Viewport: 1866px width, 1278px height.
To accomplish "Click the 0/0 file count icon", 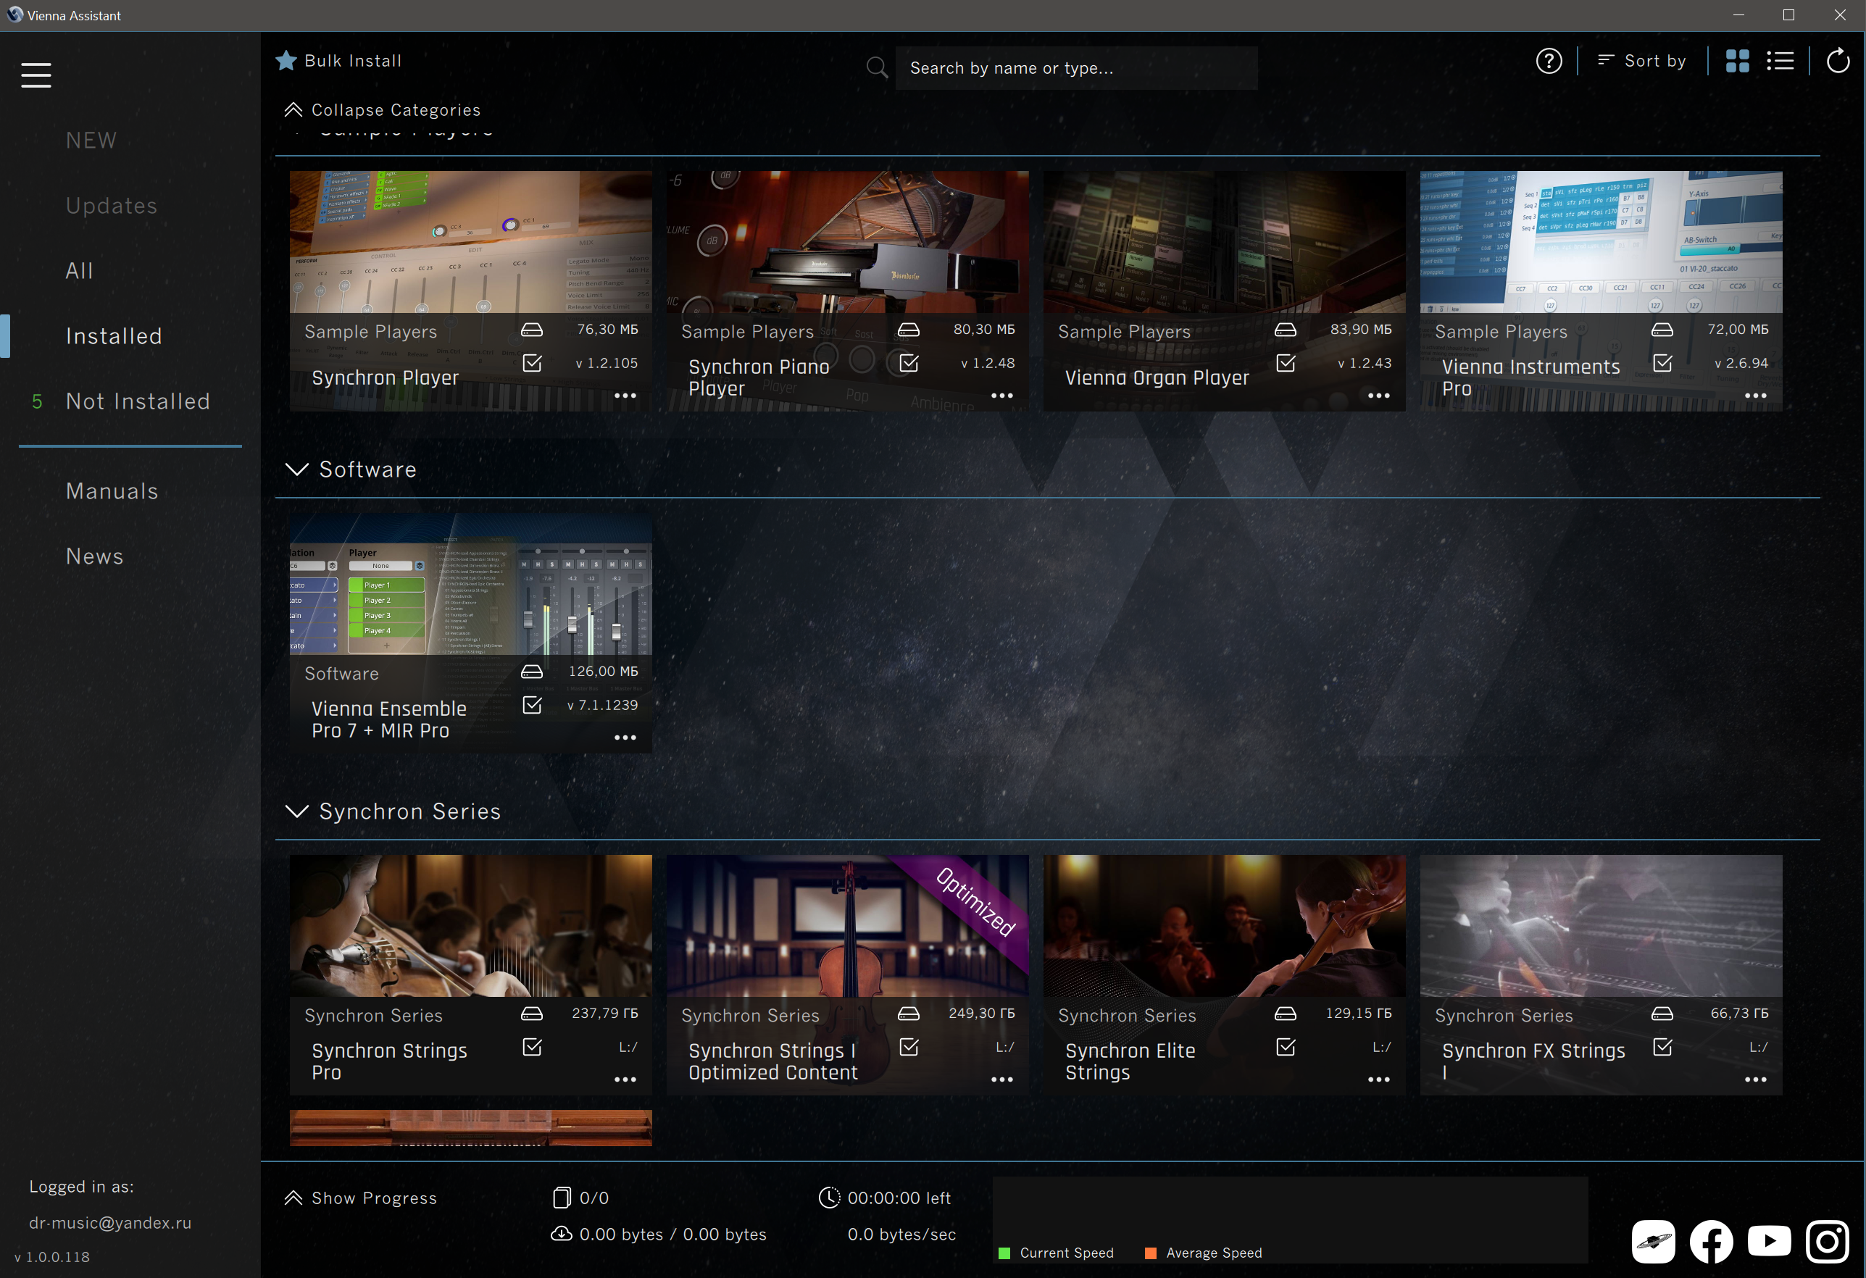I will point(561,1198).
